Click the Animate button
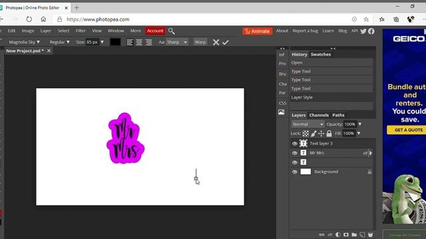The height and width of the screenshot is (239, 426). coord(258,31)
